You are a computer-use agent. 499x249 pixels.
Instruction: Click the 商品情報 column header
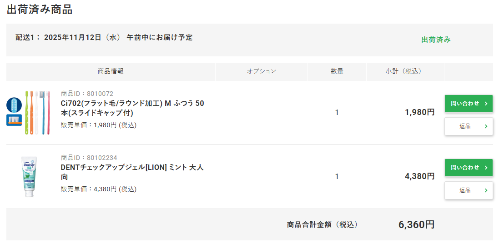coord(111,71)
